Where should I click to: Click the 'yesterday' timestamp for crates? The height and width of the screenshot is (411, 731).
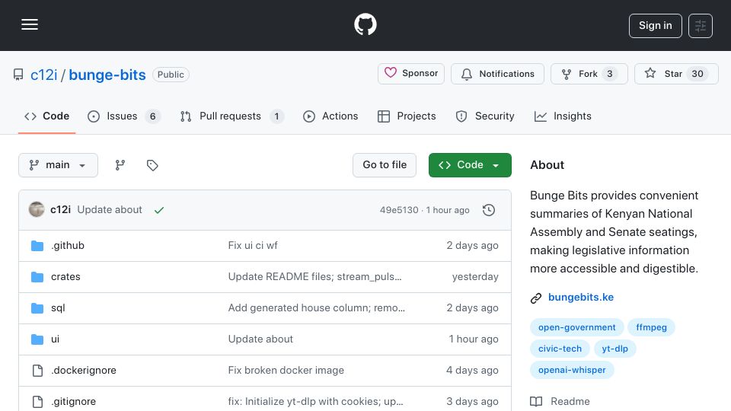tap(475, 277)
